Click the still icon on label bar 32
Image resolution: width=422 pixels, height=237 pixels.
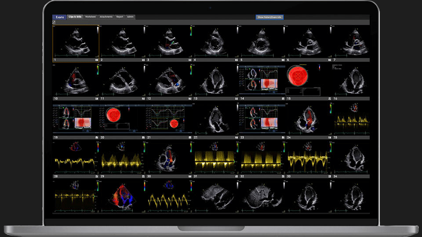pos(283,176)
